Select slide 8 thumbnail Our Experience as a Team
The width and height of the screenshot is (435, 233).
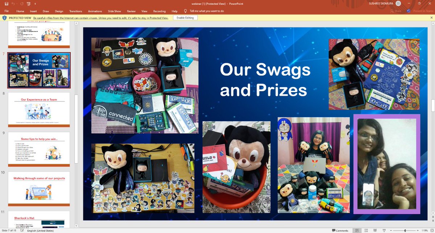coord(39,110)
